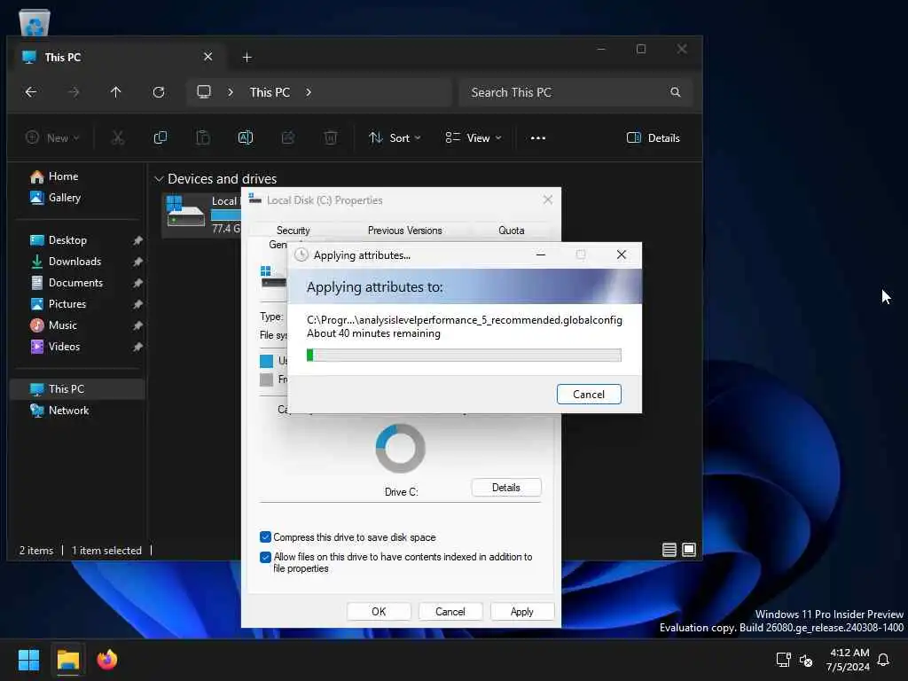The image size is (908, 681).
Task: Click the Copy icon in toolbar
Action: pos(160,137)
